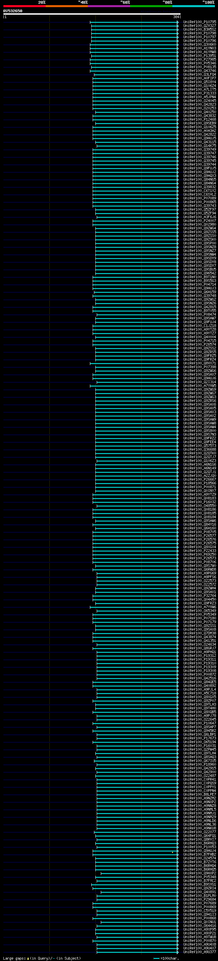Image resolution: width=218 pixels, height=961 pixels.
Task: Click the UniRef100_P04715 label
Action: coord(200,341)
